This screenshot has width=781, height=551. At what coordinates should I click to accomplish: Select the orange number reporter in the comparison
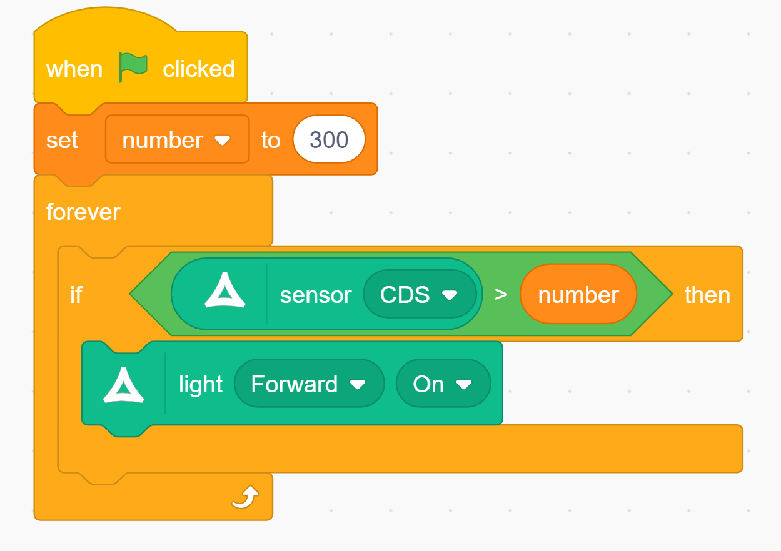tap(578, 295)
